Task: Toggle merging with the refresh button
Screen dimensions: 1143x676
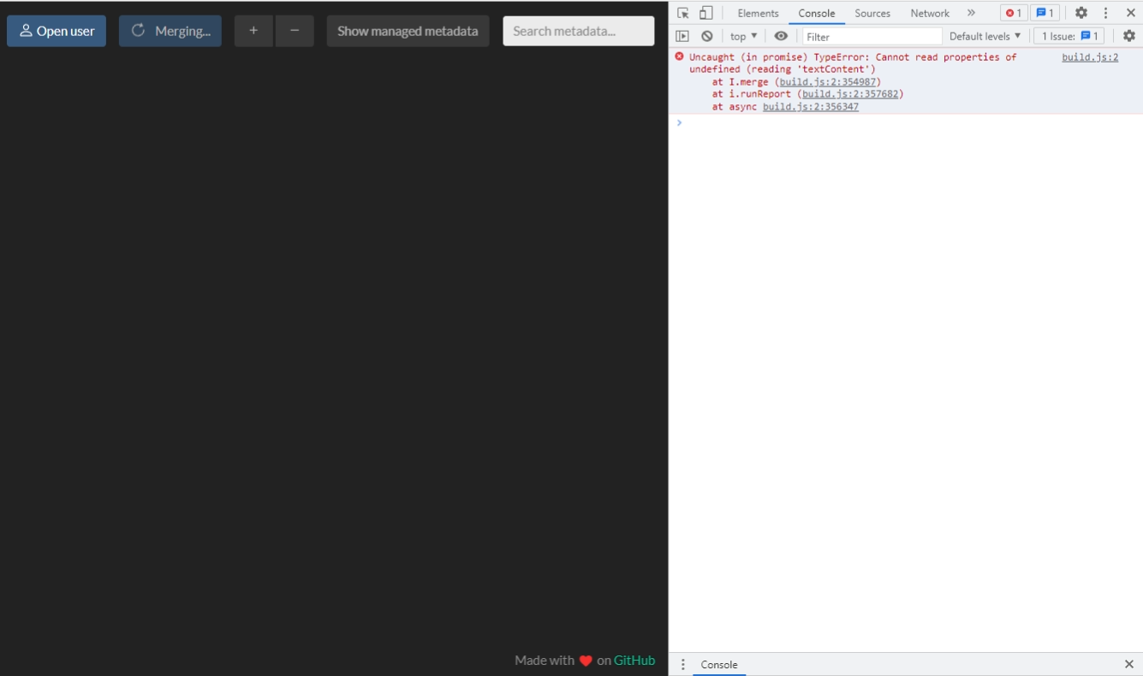Action: coord(170,31)
